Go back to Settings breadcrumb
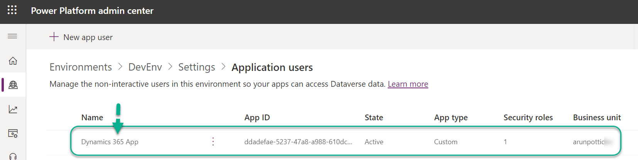This screenshot has width=638, height=160. (x=196, y=67)
